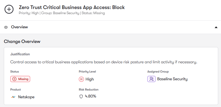This screenshot has width=221, height=107.
Task: Click the Justification label
Action: 20,54
